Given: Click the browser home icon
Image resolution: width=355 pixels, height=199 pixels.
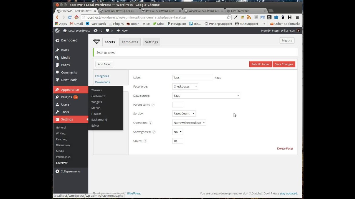Looking at the screenshot, I should point(77,17).
